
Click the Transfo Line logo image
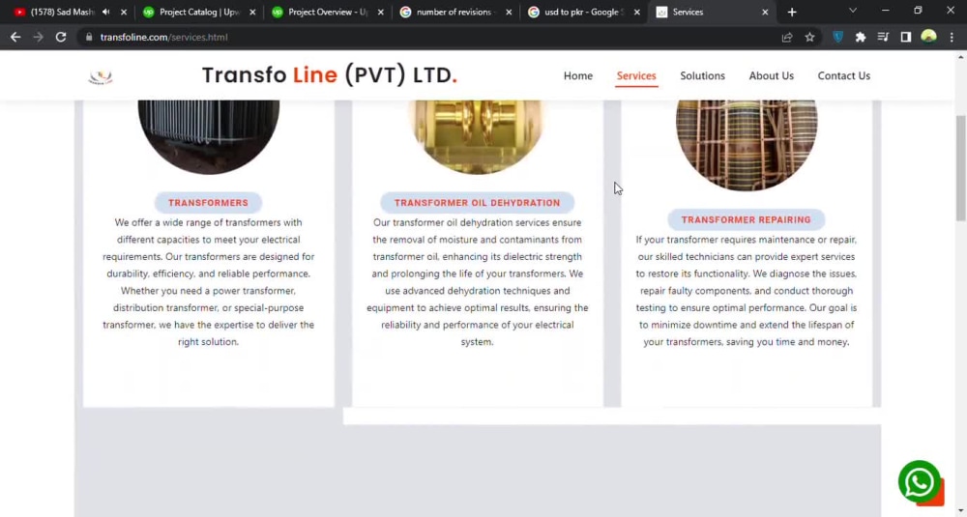click(x=100, y=76)
